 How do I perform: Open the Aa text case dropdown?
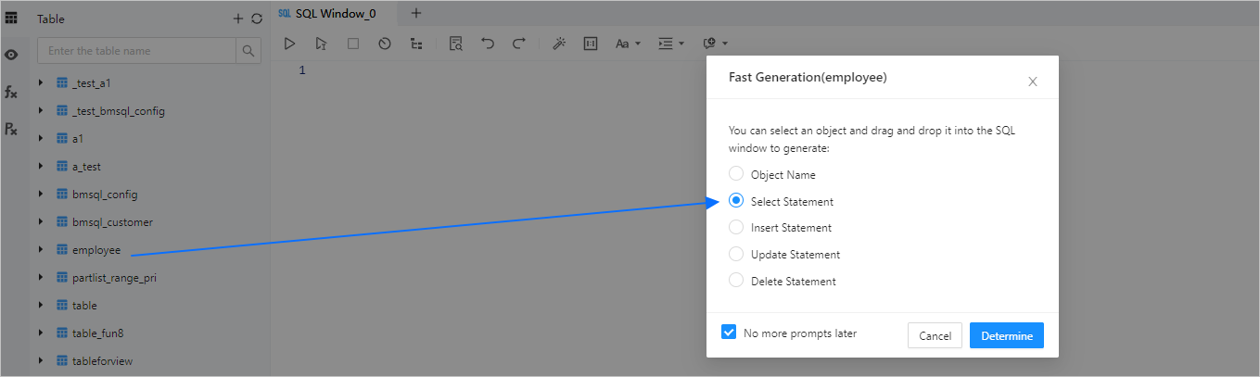(x=628, y=44)
